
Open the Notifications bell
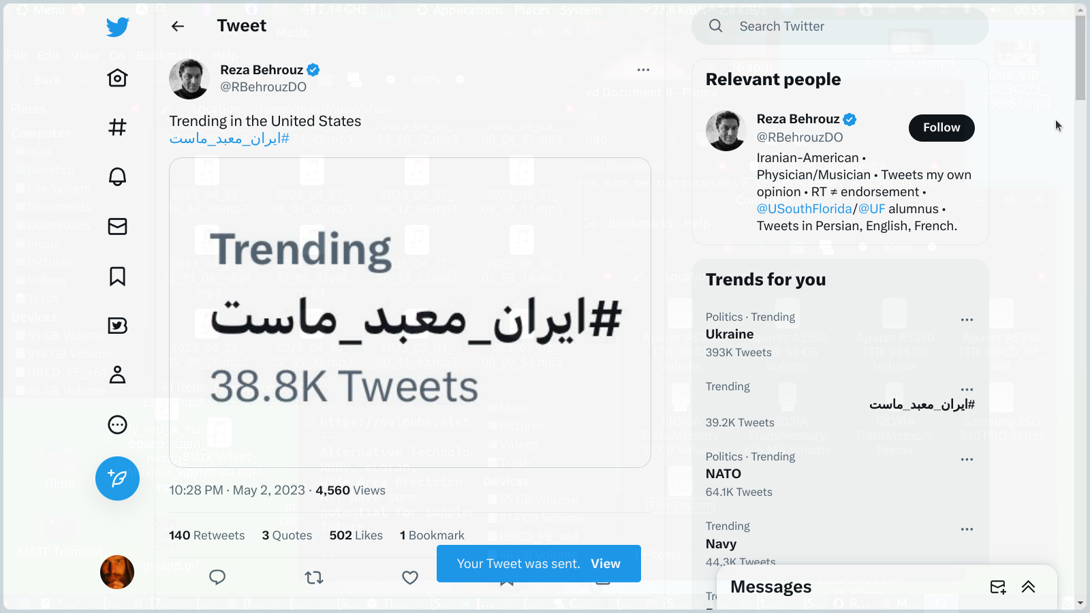coord(117,177)
